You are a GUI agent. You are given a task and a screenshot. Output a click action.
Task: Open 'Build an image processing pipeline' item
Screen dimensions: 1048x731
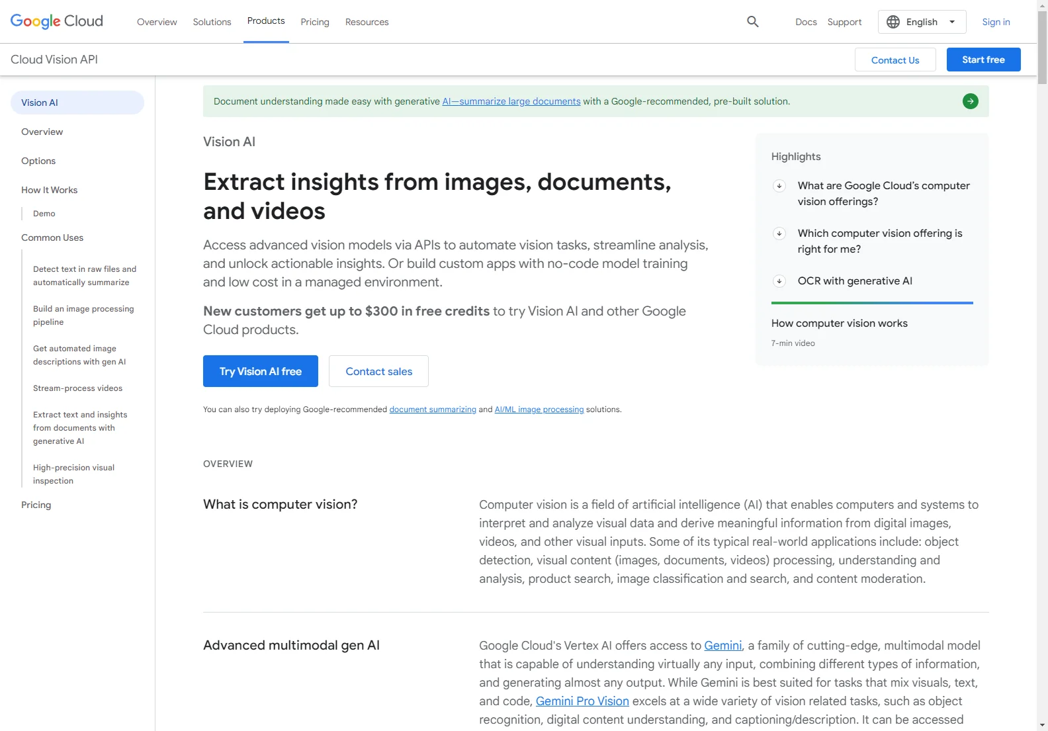point(83,316)
